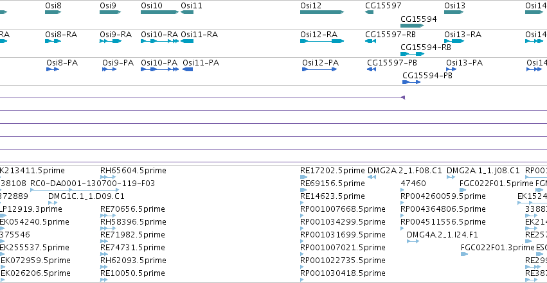Select the FGC022F01.3prime label
Image resolution: width=547 pixels, height=283 pixels.
point(498,248)
